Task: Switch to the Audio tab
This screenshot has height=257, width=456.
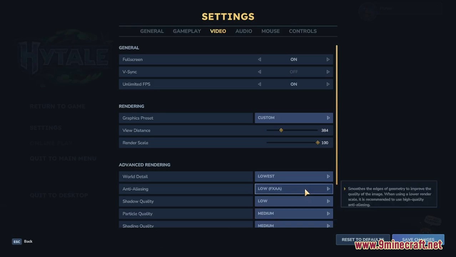Action: tap(244, 31)
